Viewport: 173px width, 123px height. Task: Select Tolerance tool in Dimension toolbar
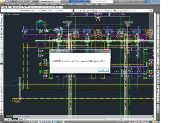pyautogui.click(x=115, y=10)
